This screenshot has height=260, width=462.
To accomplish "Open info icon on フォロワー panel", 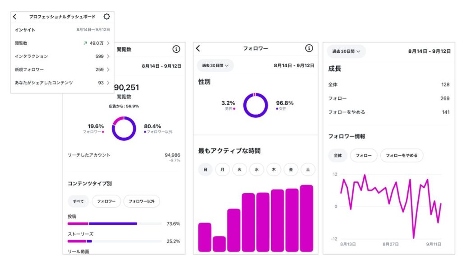I will 309,48.
